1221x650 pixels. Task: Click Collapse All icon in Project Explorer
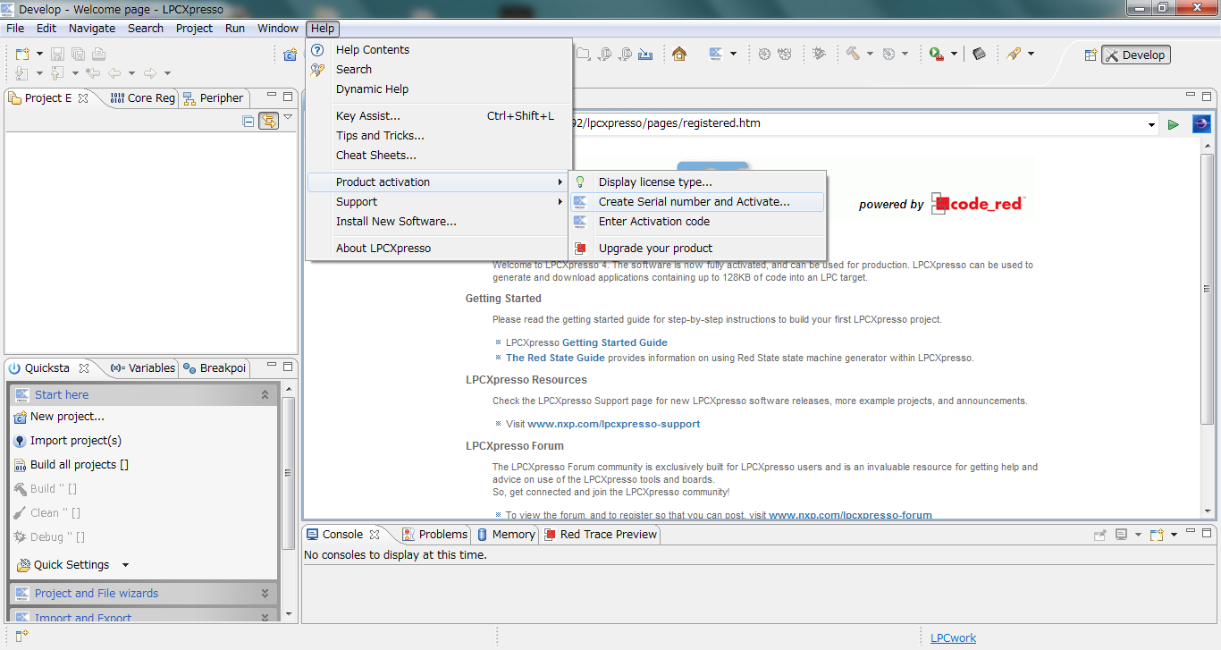248,121
